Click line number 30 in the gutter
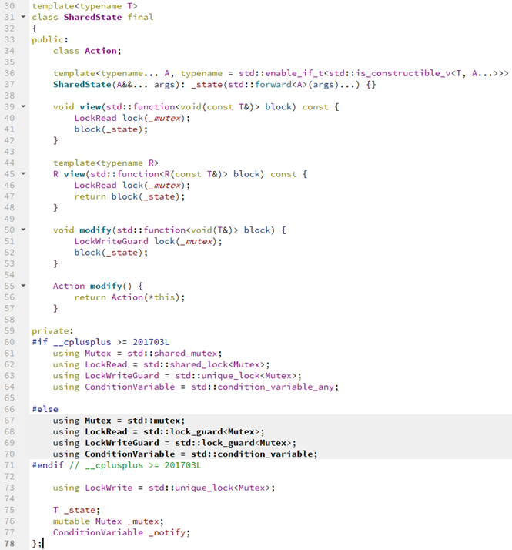Screen dimensions: 512x550 point(9,6)
